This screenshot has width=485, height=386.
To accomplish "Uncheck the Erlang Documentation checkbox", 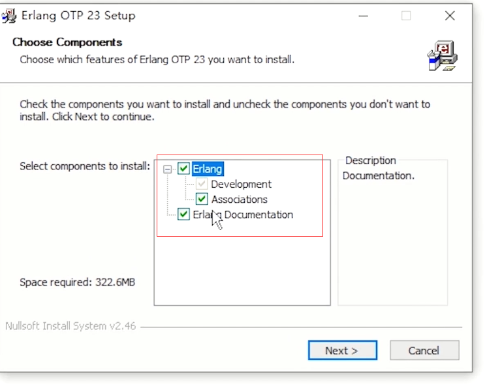I will point(183,214).
